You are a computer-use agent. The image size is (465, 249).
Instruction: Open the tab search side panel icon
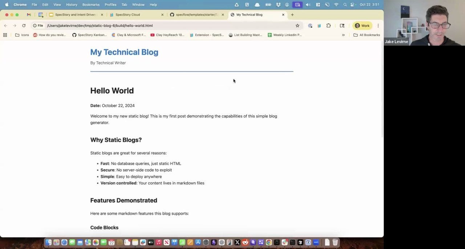tap(342, 25)
